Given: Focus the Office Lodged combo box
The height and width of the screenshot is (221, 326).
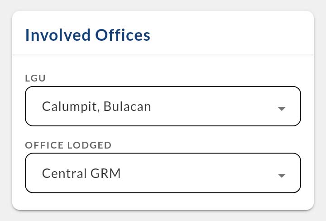Looking at the screenshot, I should pyautogui.click(x=163, y=173).
